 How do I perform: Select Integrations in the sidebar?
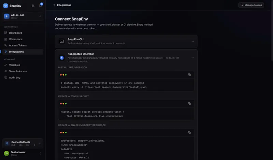pyautogui.click(x=23, y=52)
